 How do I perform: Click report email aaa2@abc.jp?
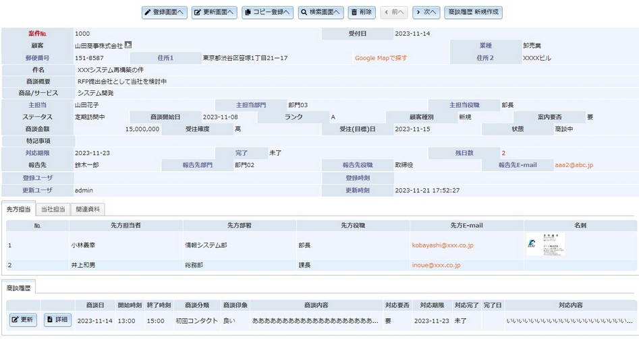coord(574,164)
